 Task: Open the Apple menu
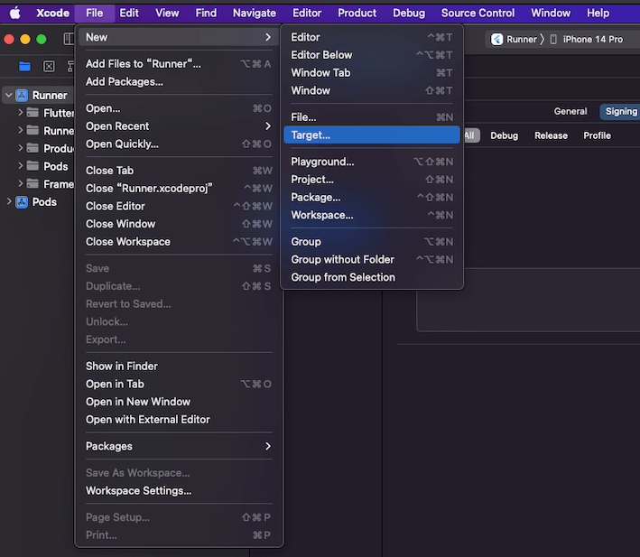[15, 13]
